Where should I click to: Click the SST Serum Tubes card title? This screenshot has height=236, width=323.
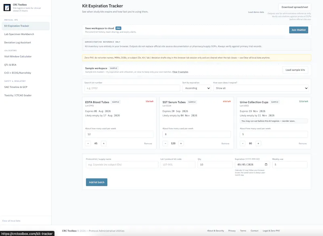(x=174, y=102)
